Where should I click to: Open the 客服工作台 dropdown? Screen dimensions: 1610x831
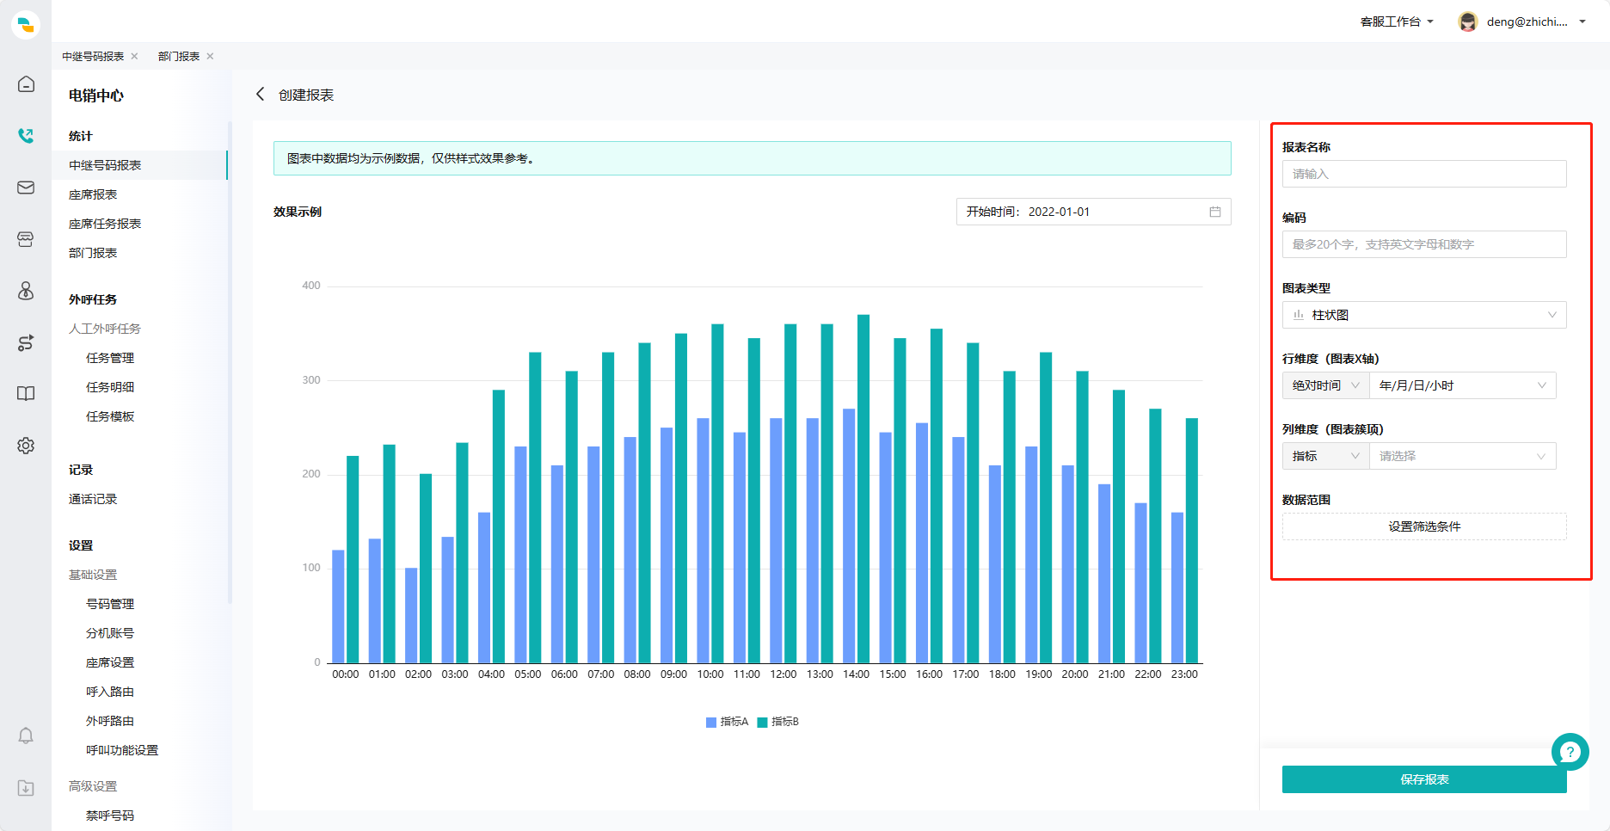coord(1397,22)
